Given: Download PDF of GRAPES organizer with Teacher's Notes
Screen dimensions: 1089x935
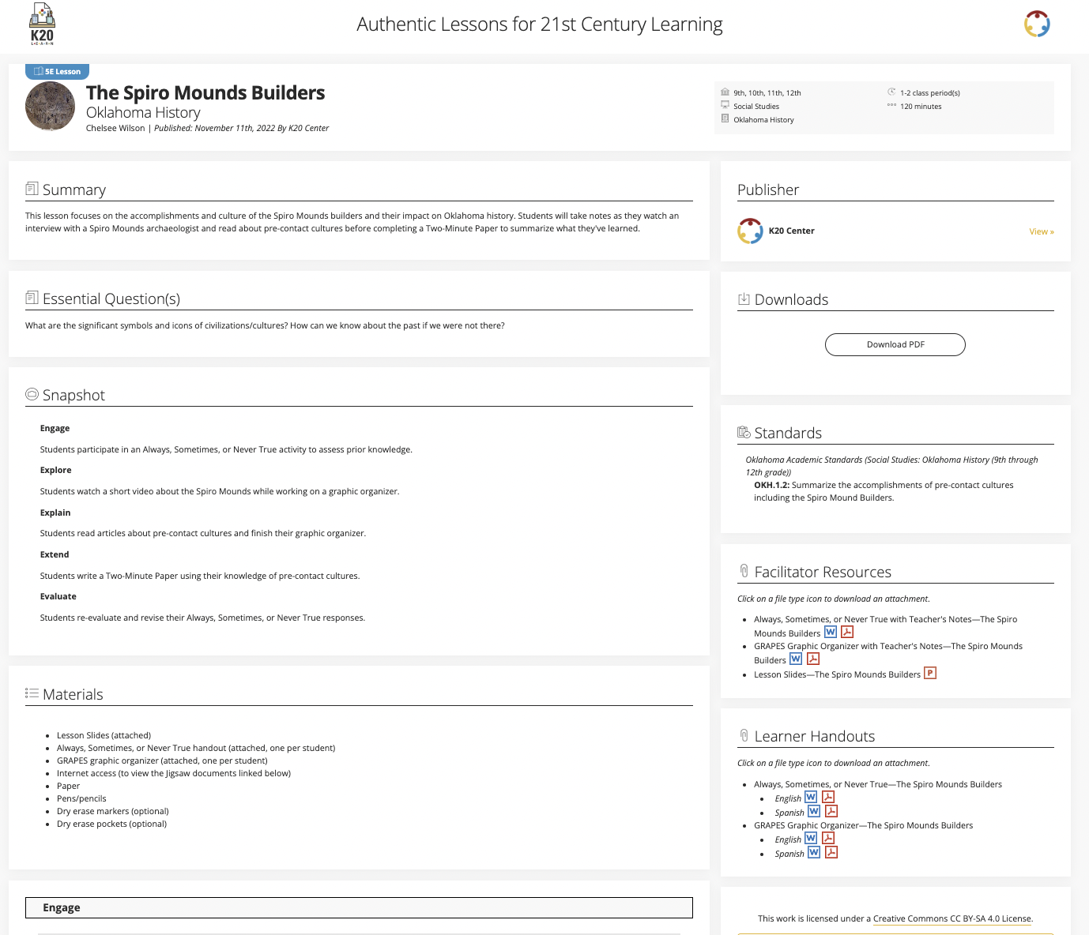Looking at the screenshot, I should pos(812,659).
